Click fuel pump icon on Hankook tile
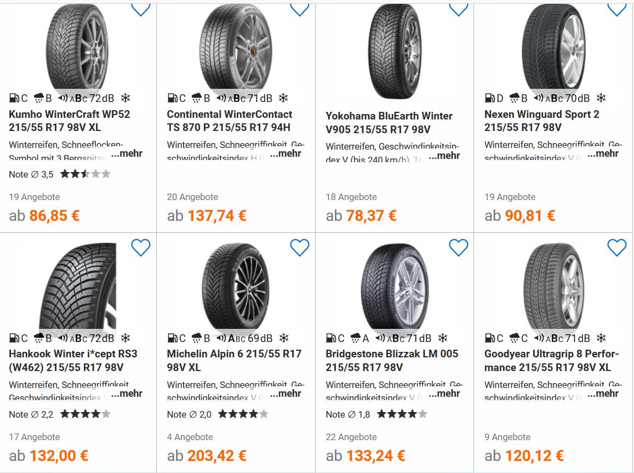 pos(14,338)
